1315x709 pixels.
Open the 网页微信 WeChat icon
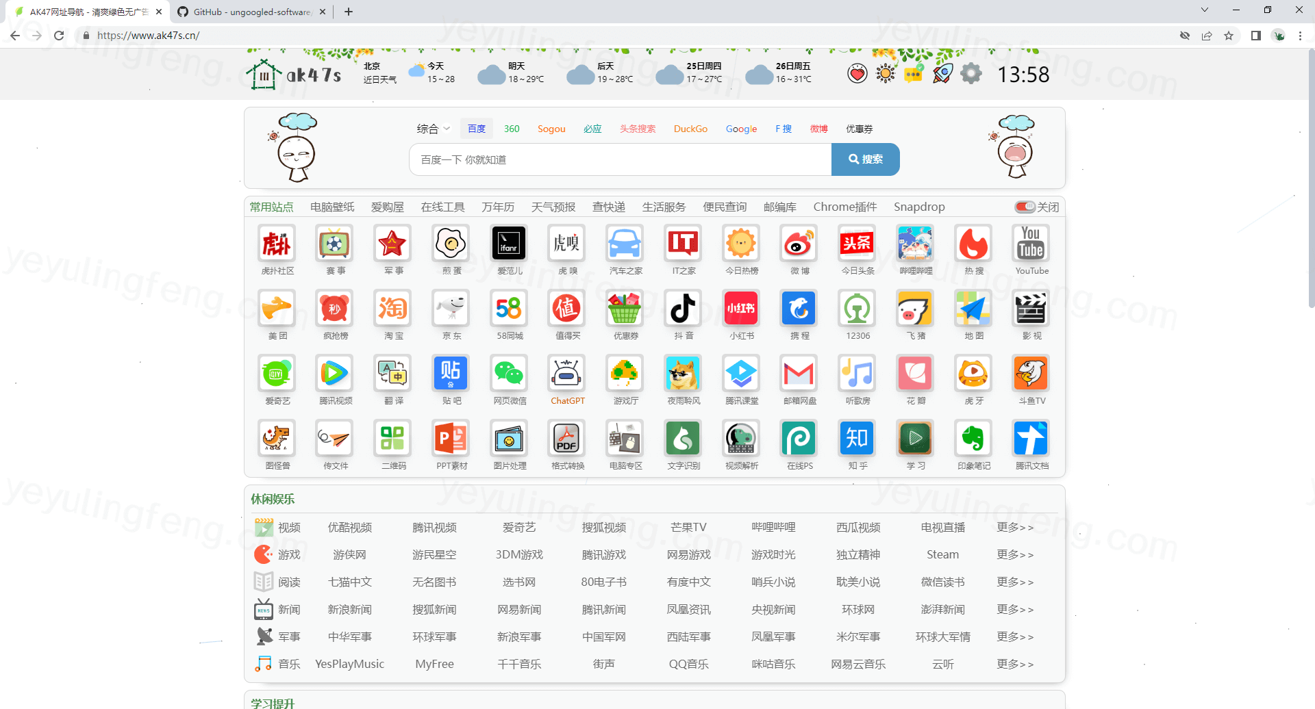pos(509,373)
